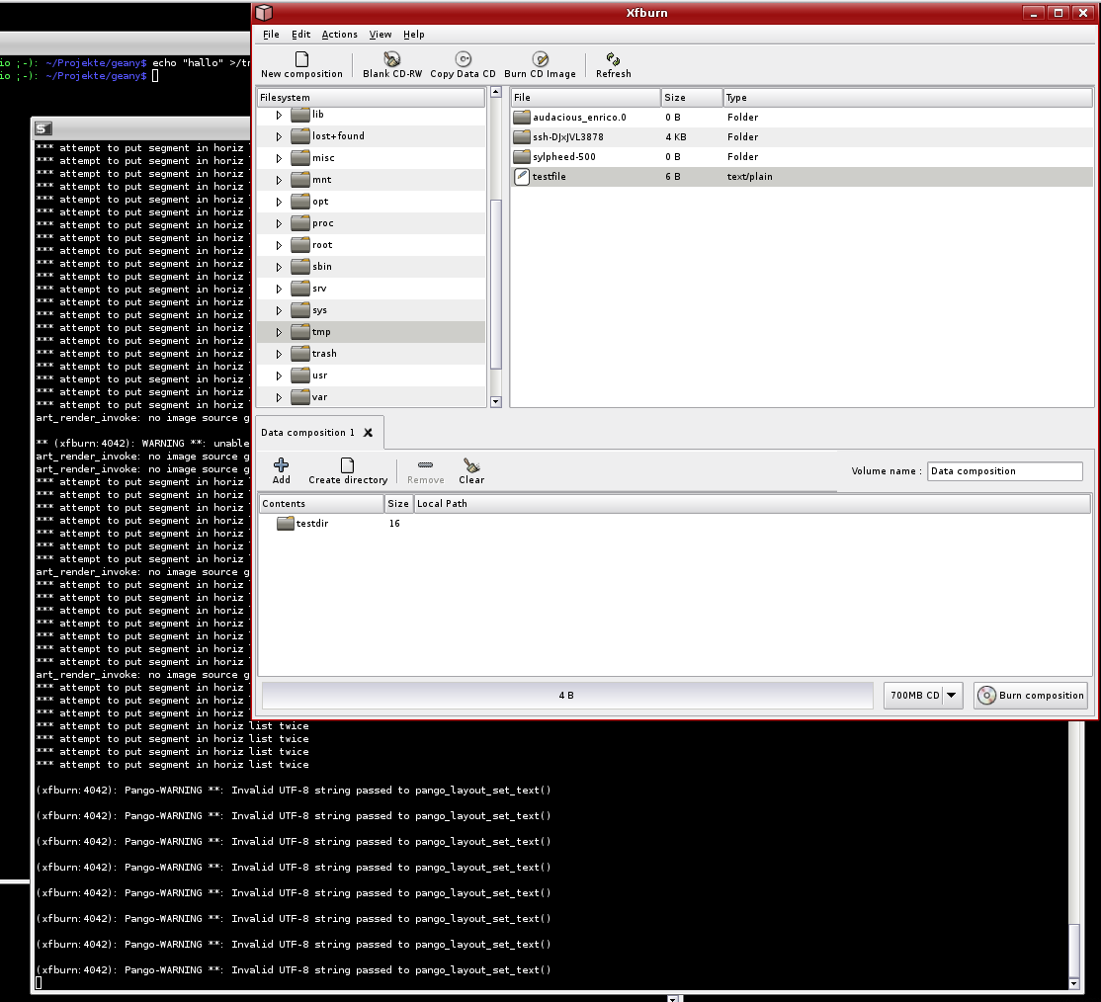Click the filesystem tree vertical scrollbar
This screenshot has width=1101, height=1002.
click(x=496, y=284)
